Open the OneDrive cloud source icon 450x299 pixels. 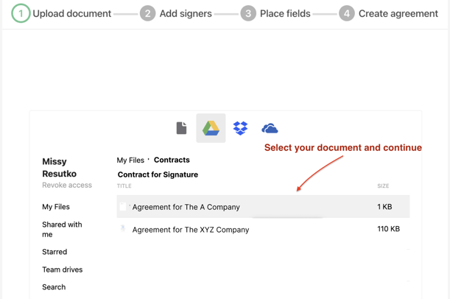[x=270, y=128]
